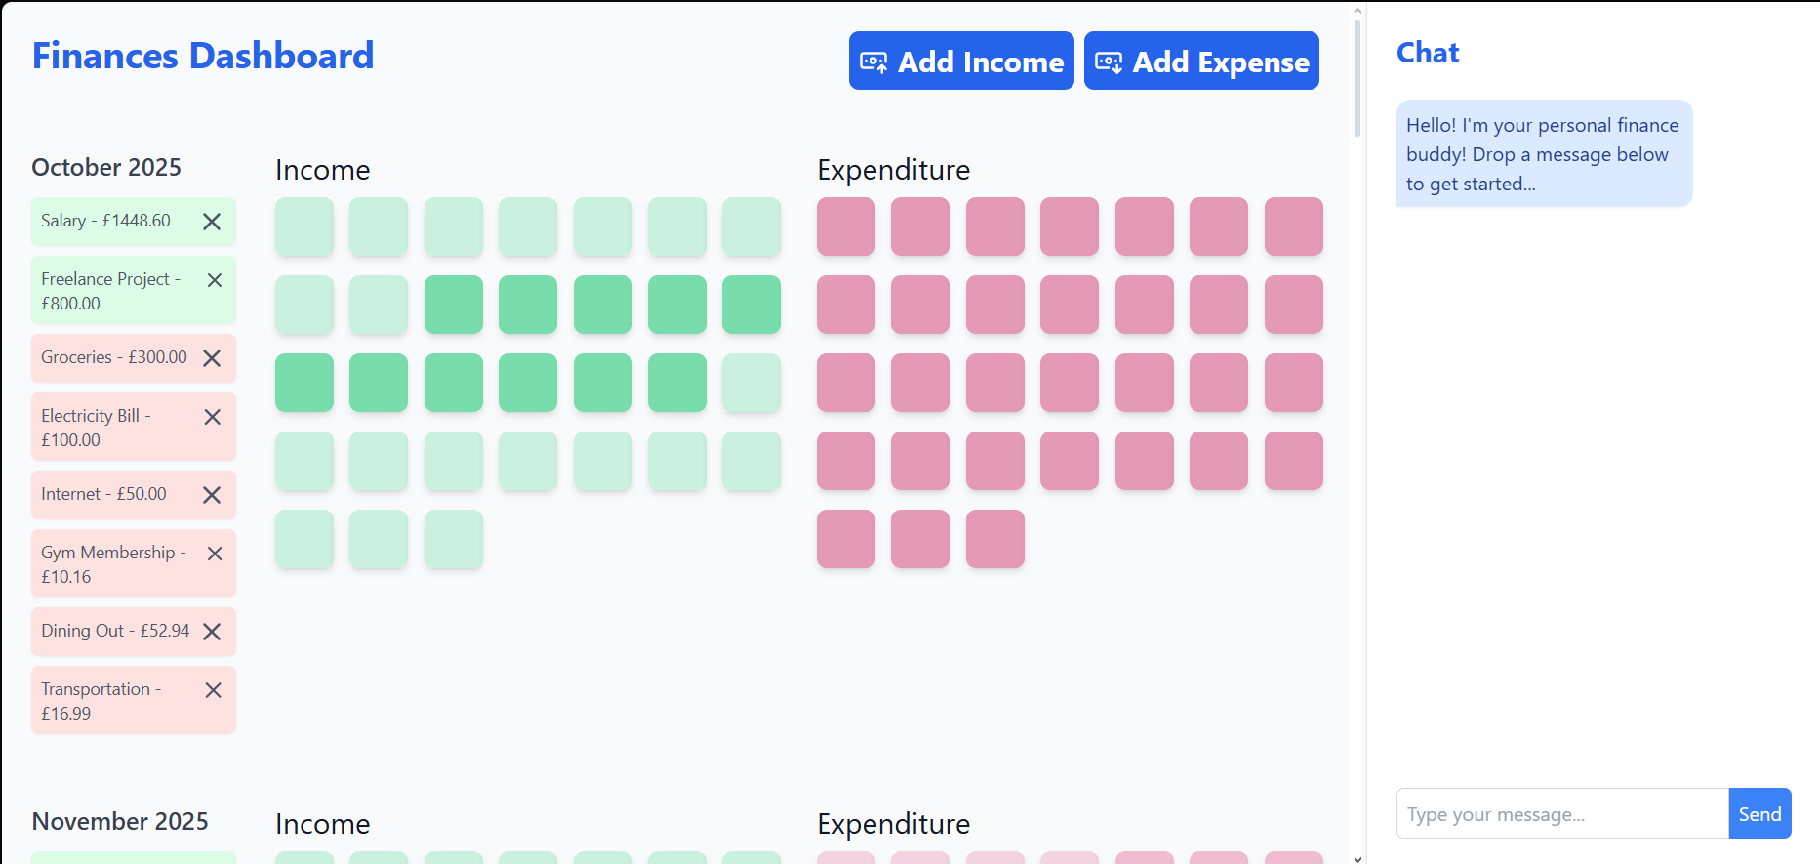Screen dimensions: 1820x864
Task: Select the first dark green income square
Action: 454,305
